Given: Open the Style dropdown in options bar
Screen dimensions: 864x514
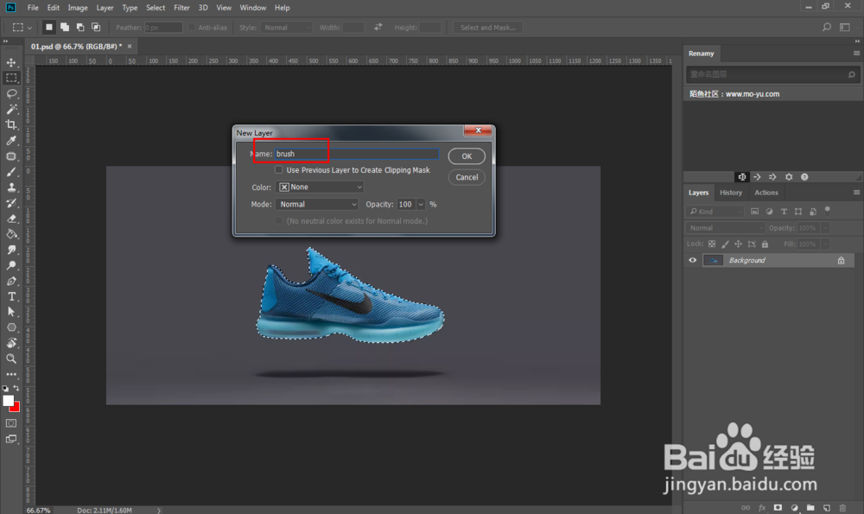Looking at the screenshot, I should tap(287, 27).
